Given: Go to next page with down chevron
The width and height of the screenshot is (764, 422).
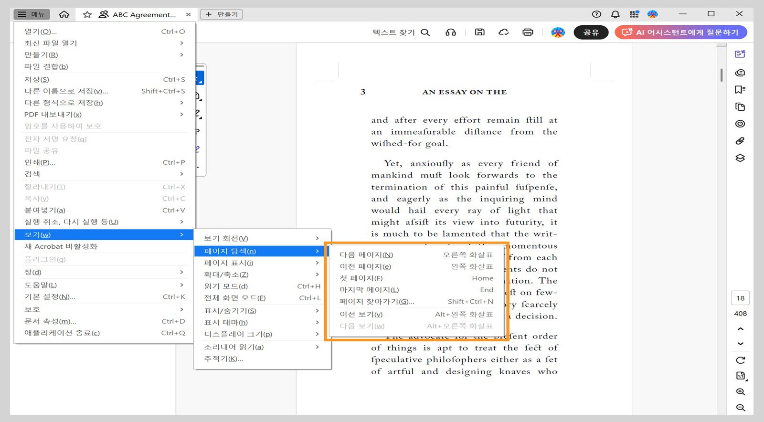Looking at the screenshot, I should [741, 344].
